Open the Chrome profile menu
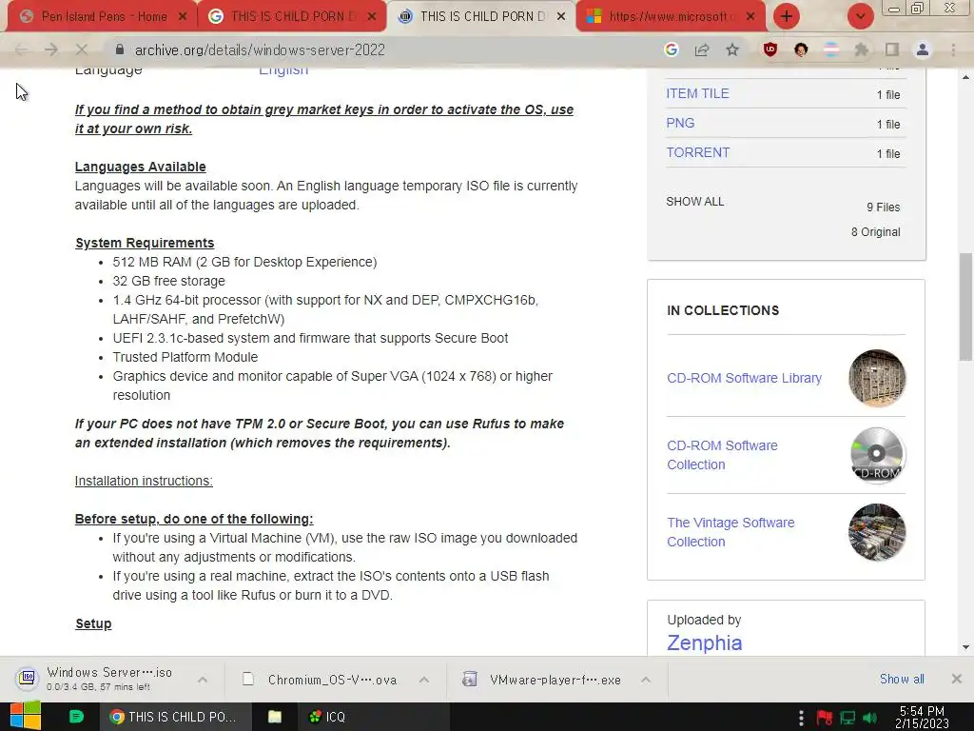The width and height of the screenshot is (974, 731). click(x=923, y=49)
